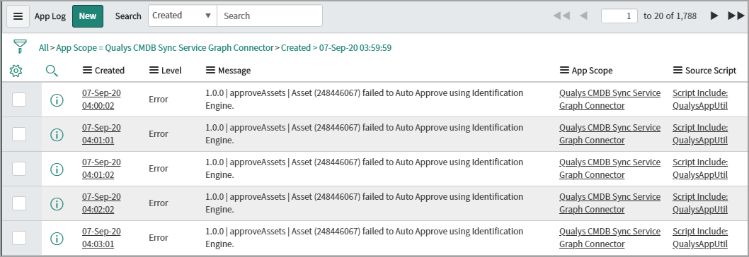Screen dimensions: 749x257
Task: Preview the 04:02:02 record with info icon
Action: [57, 203]
